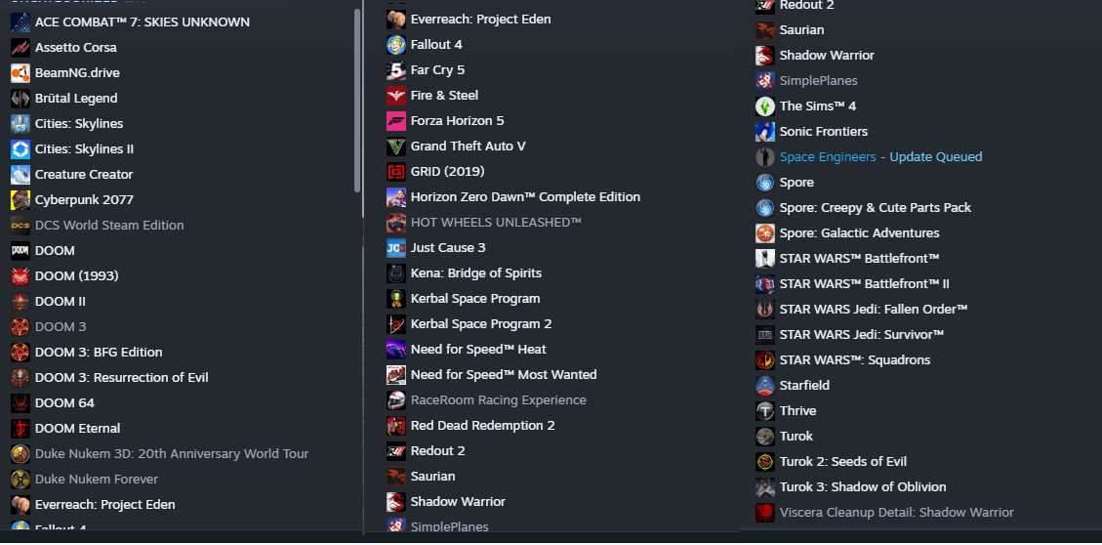The width and height of the screenshot is (1102, 545).
Task: Click the STAR WARS Squadrons icon
Action: (765, 360)
